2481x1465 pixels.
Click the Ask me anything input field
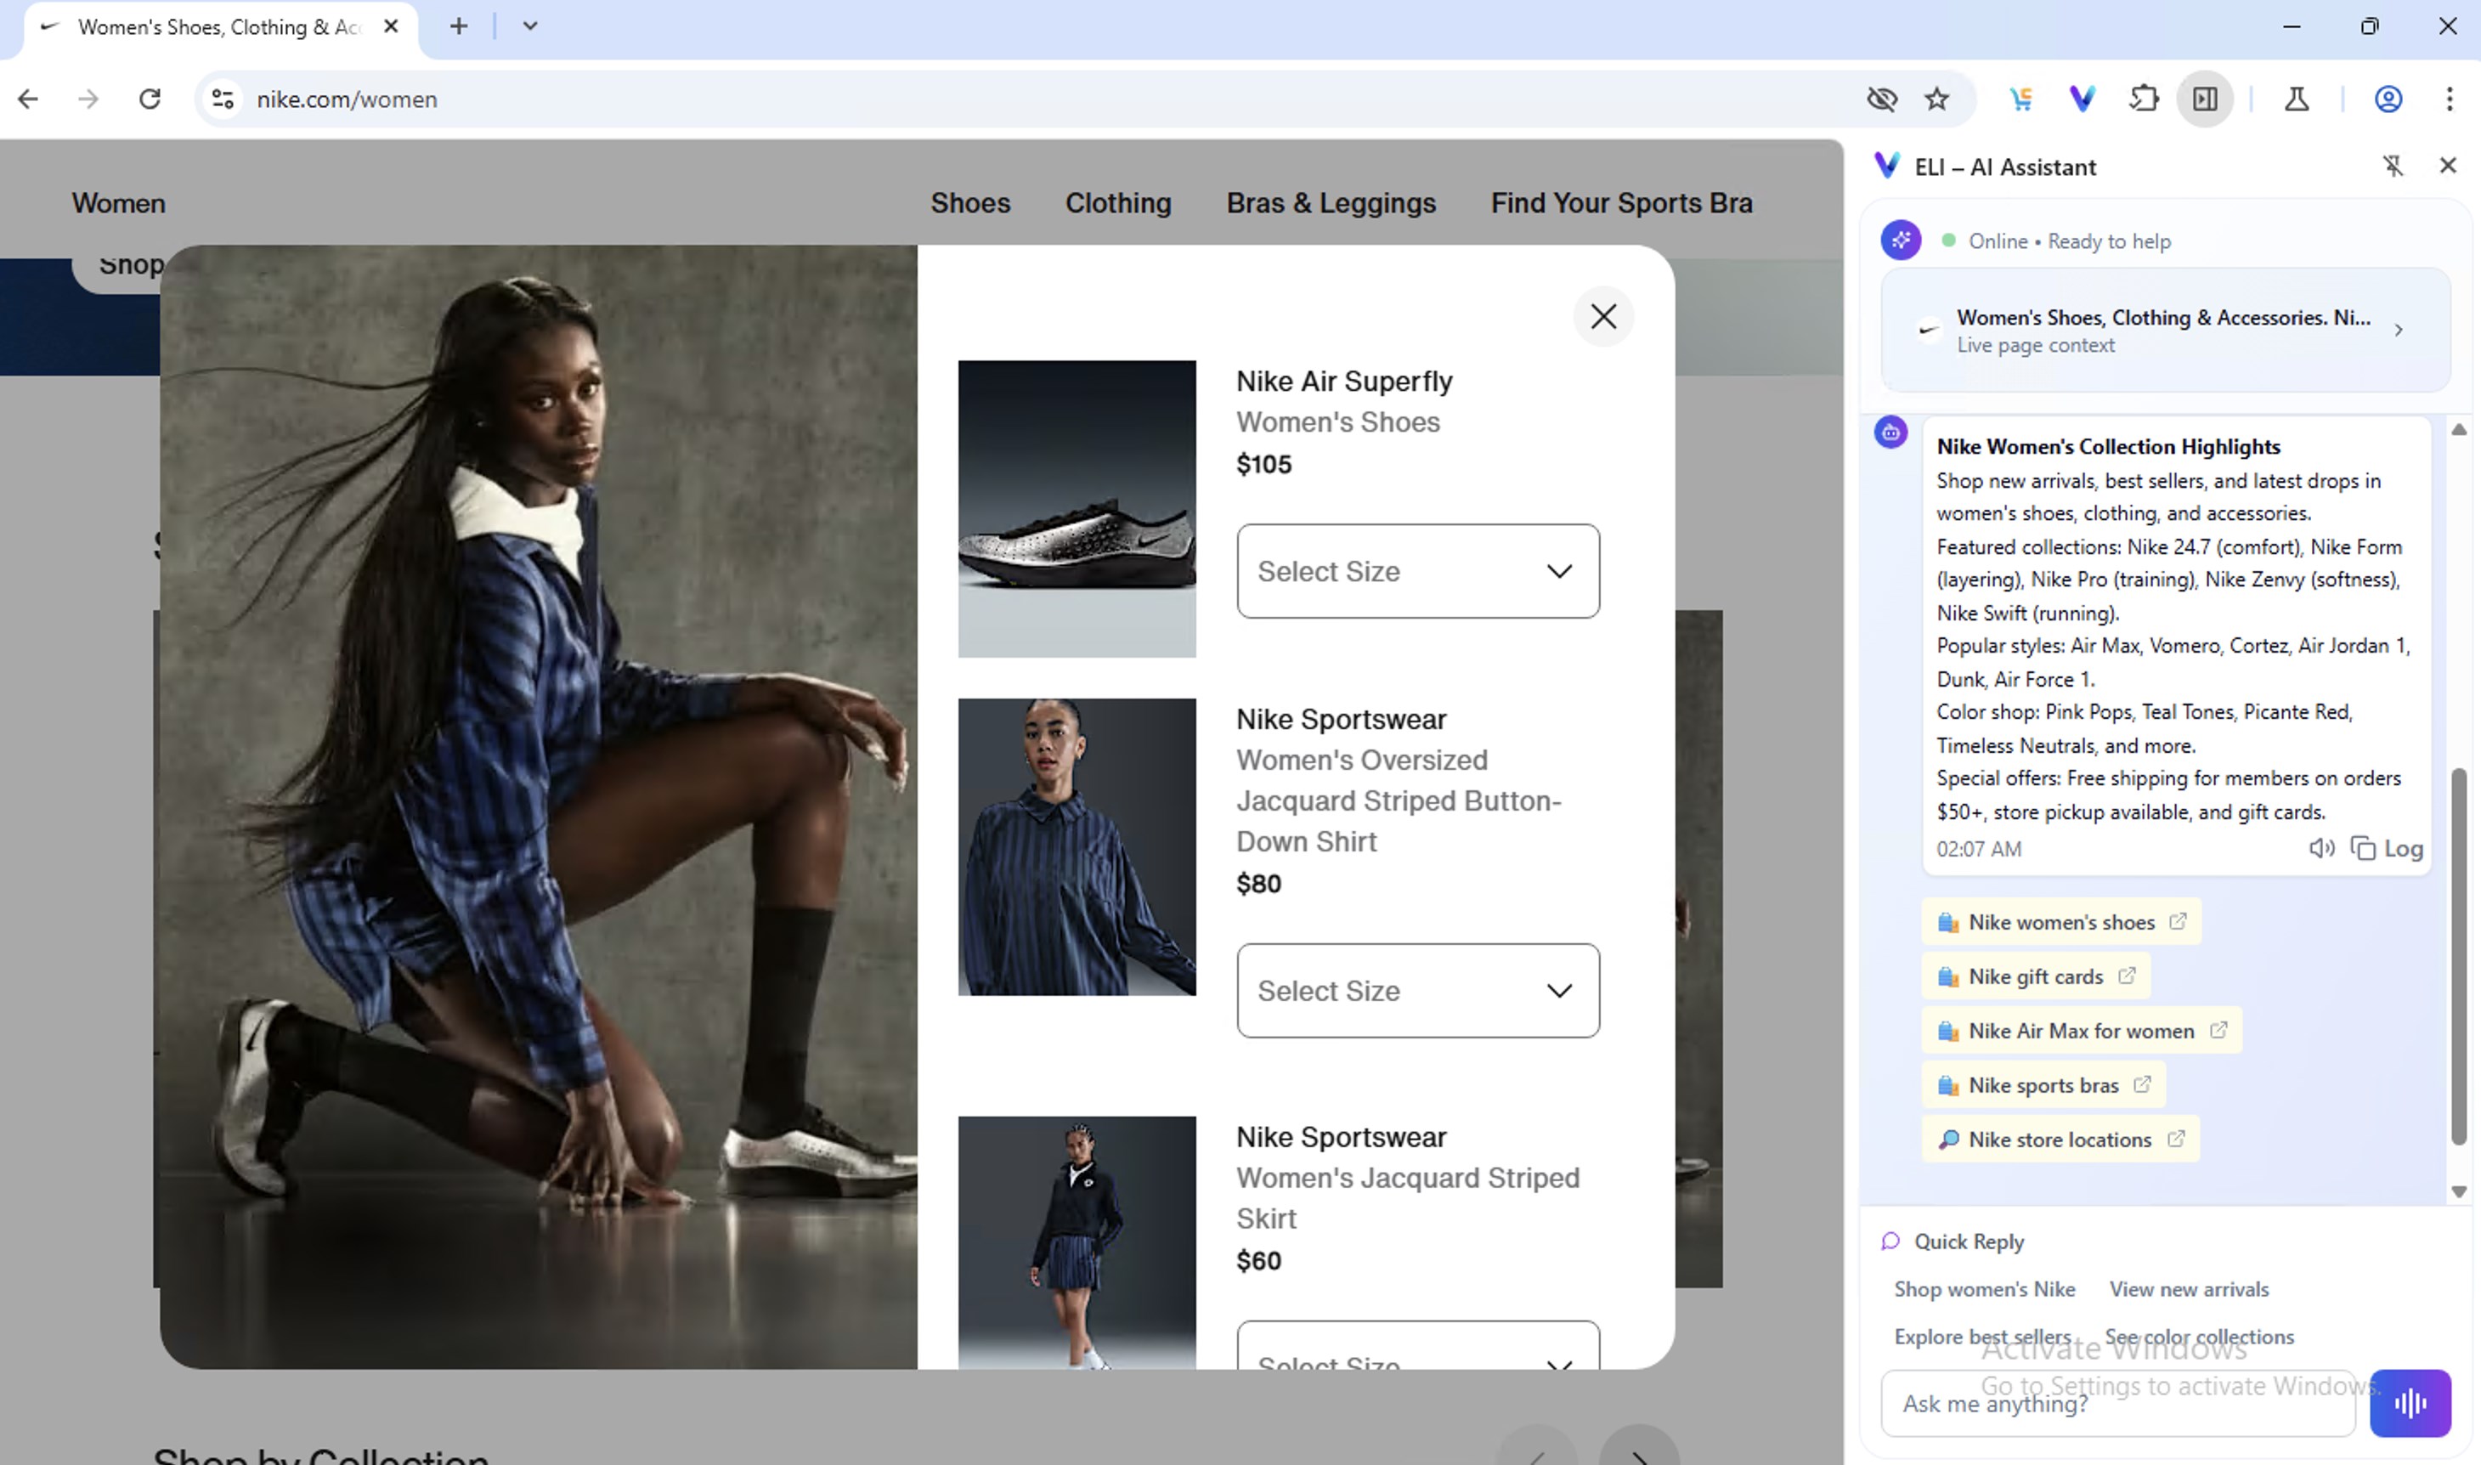point(2118,1403)
